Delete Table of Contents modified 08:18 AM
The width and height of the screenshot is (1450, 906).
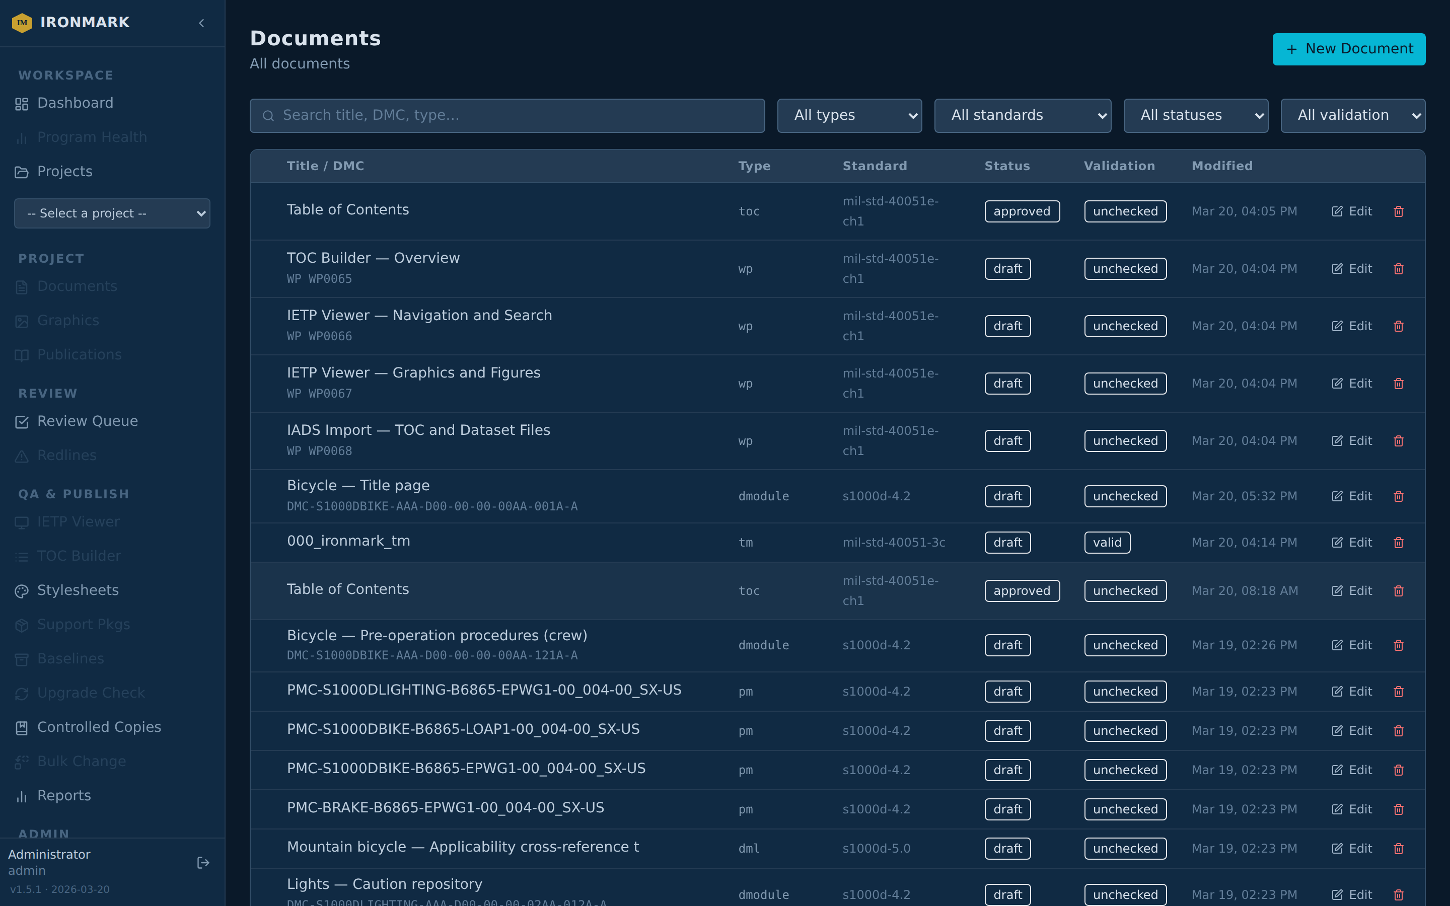point(1399,591)
